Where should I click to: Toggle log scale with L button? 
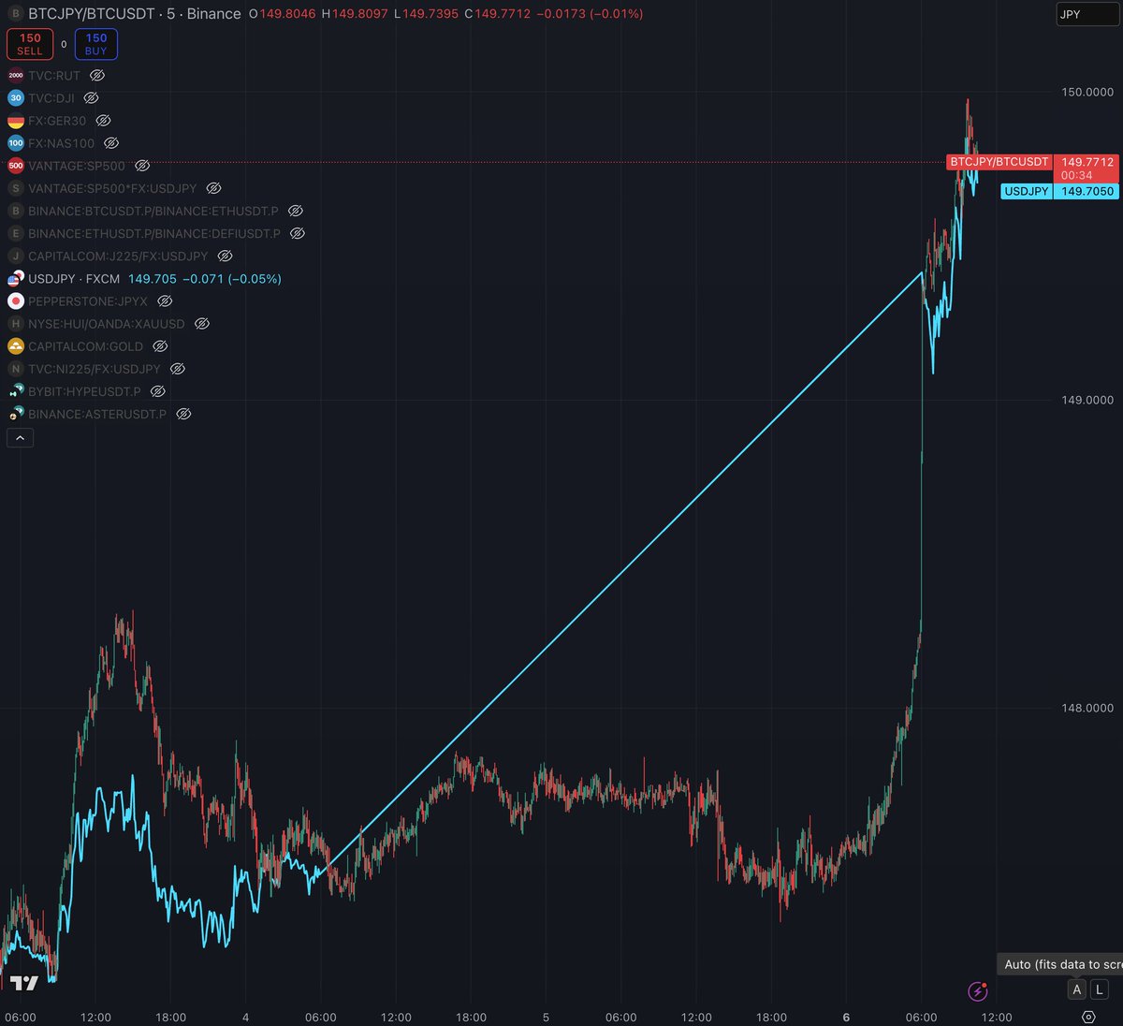(x=1100, y=989)
